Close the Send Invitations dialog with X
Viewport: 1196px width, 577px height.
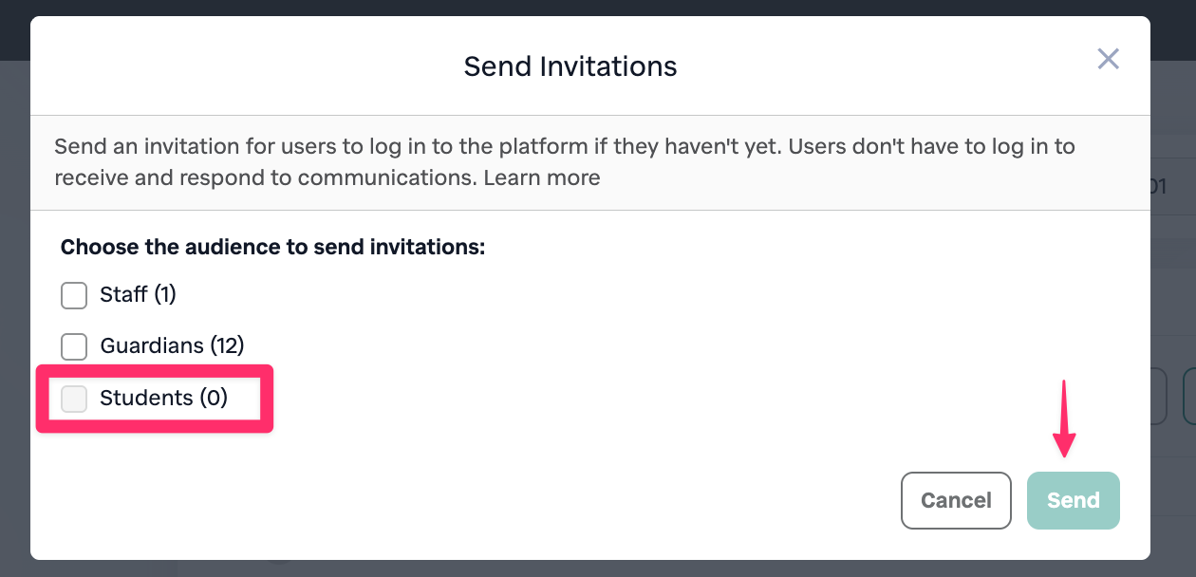click(1108, 60)
